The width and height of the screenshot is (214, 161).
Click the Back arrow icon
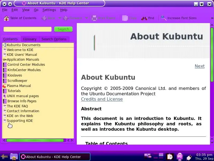[x=44, y=18]
